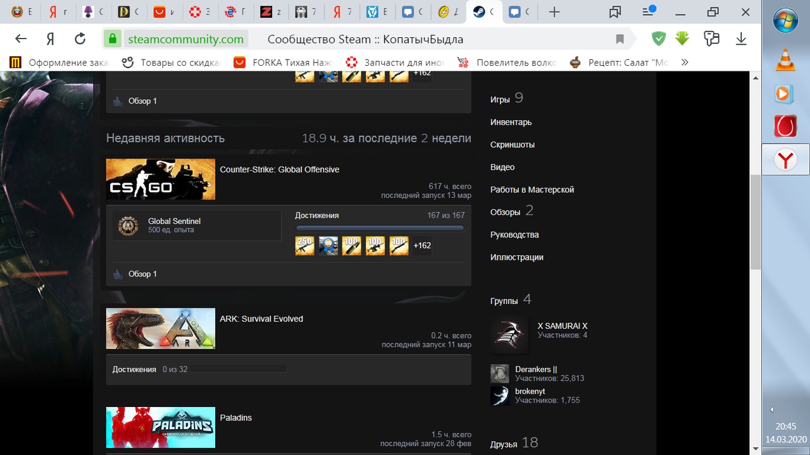Open Yandex home via the Я button

click(x=51, y=39)
